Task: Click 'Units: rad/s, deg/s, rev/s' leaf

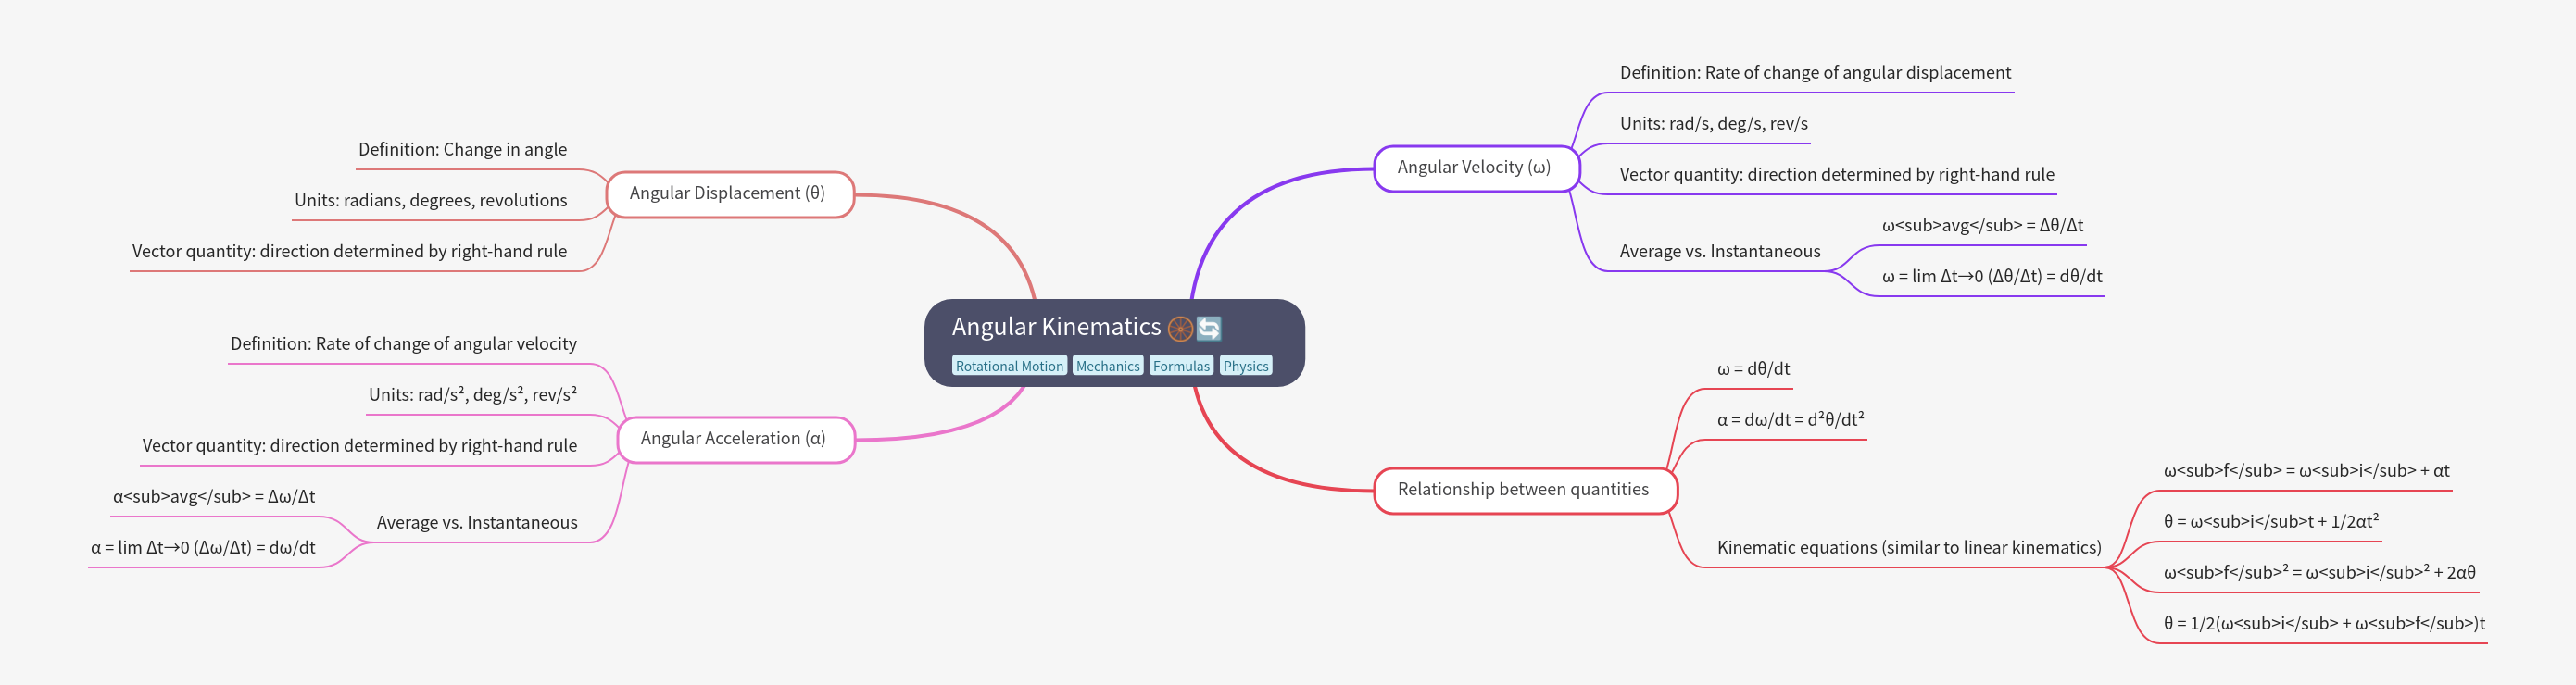Action: coord(1714,124)
